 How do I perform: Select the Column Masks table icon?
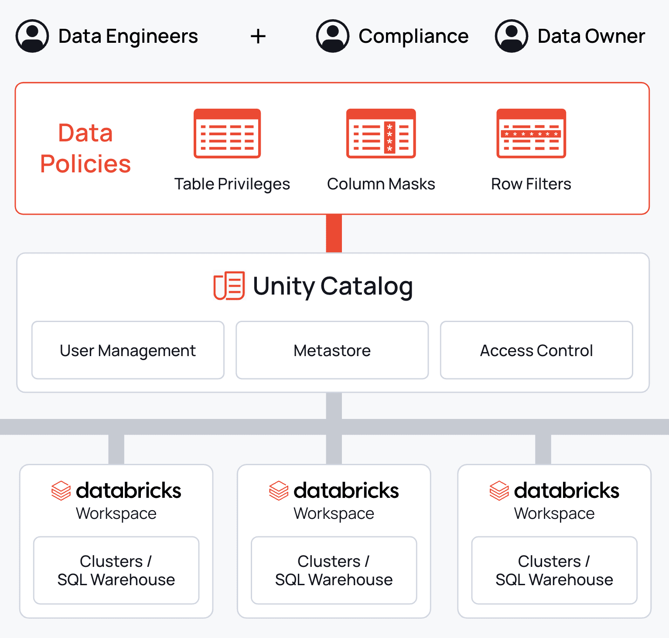(381, 134)
